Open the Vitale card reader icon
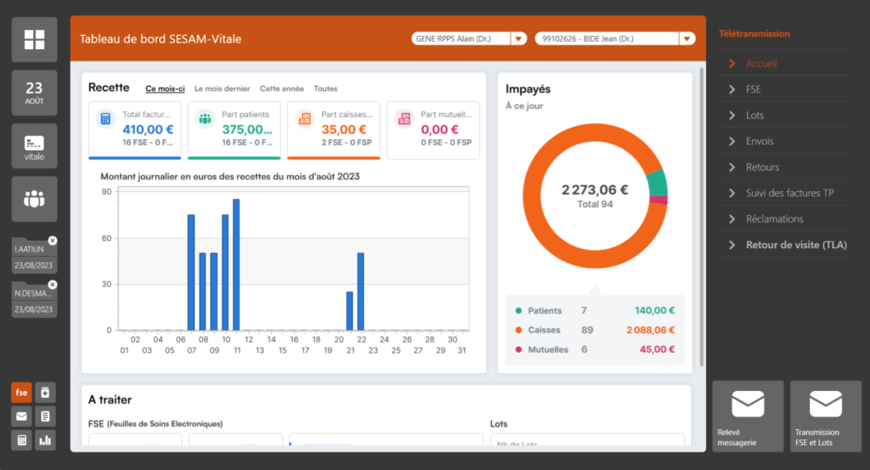Viewport: 870px width, 470px height. pyautogui.click(x=35, y=146)
